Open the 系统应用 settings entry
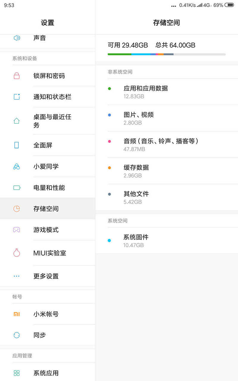238x381 pixels. pos(46,373)
